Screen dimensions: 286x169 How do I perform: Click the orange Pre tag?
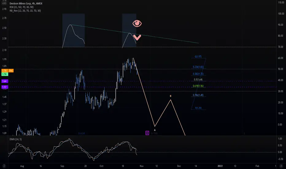(11, 71)
